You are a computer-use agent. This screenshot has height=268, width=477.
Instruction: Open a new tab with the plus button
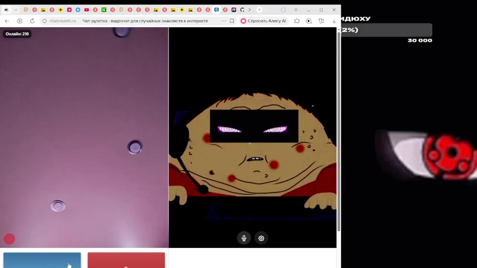click(259, 10)
